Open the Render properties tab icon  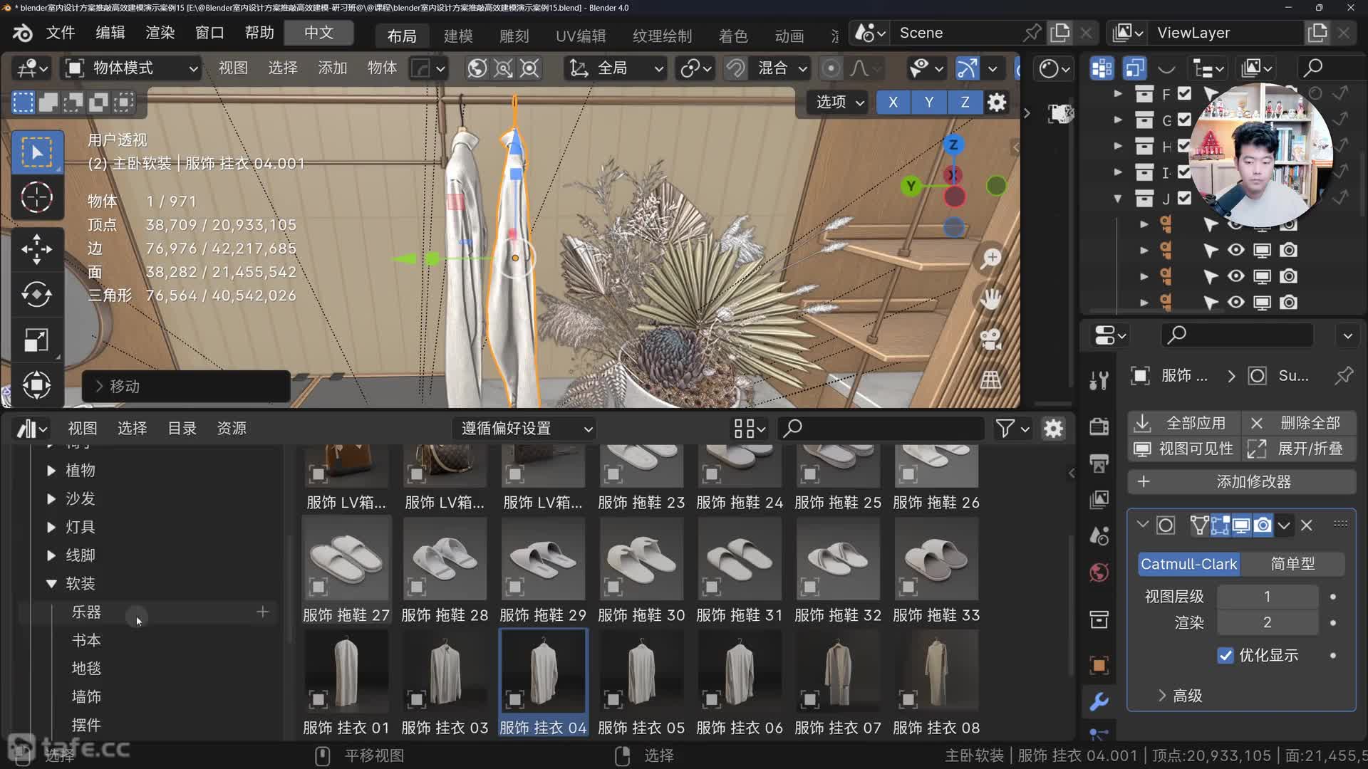tap(1099, 426)
